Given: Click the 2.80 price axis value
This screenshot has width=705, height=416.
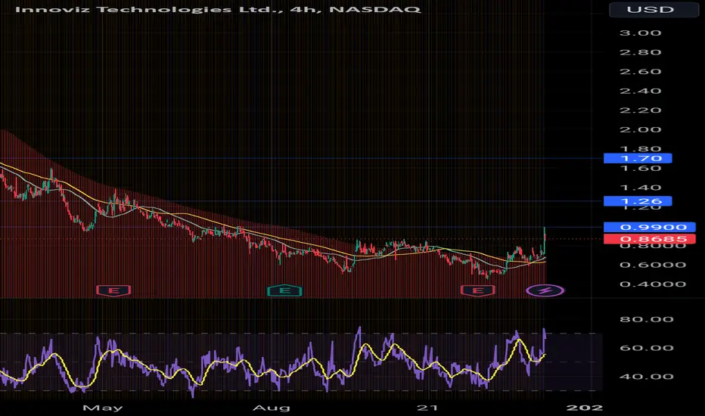Looking at the screenshot, I should (x=640, y=52).
